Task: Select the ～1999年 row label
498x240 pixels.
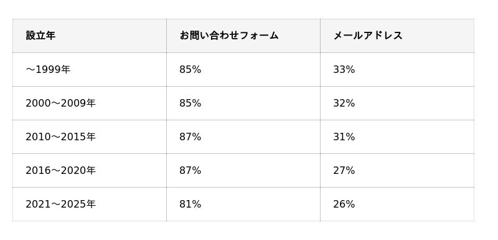Action: point(48,69)
